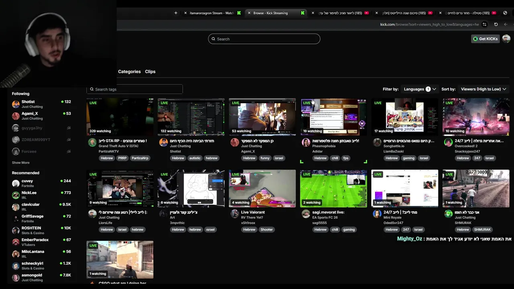Click the LiorsLife channel name

point(106,223)
